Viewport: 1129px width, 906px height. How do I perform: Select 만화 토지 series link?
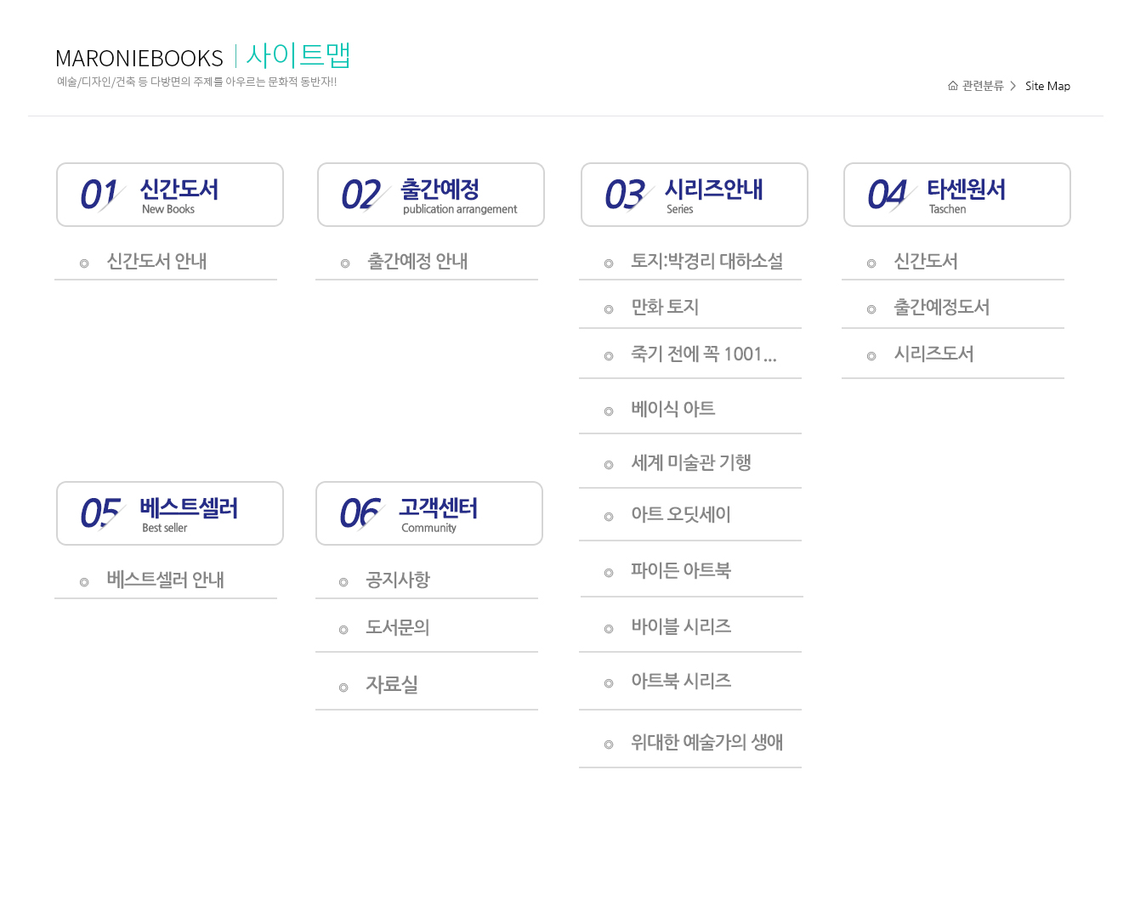665,308
